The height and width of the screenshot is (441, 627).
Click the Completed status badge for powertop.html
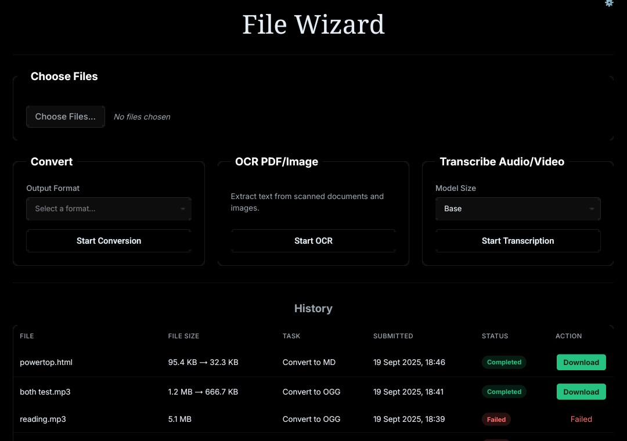[504, 362]
